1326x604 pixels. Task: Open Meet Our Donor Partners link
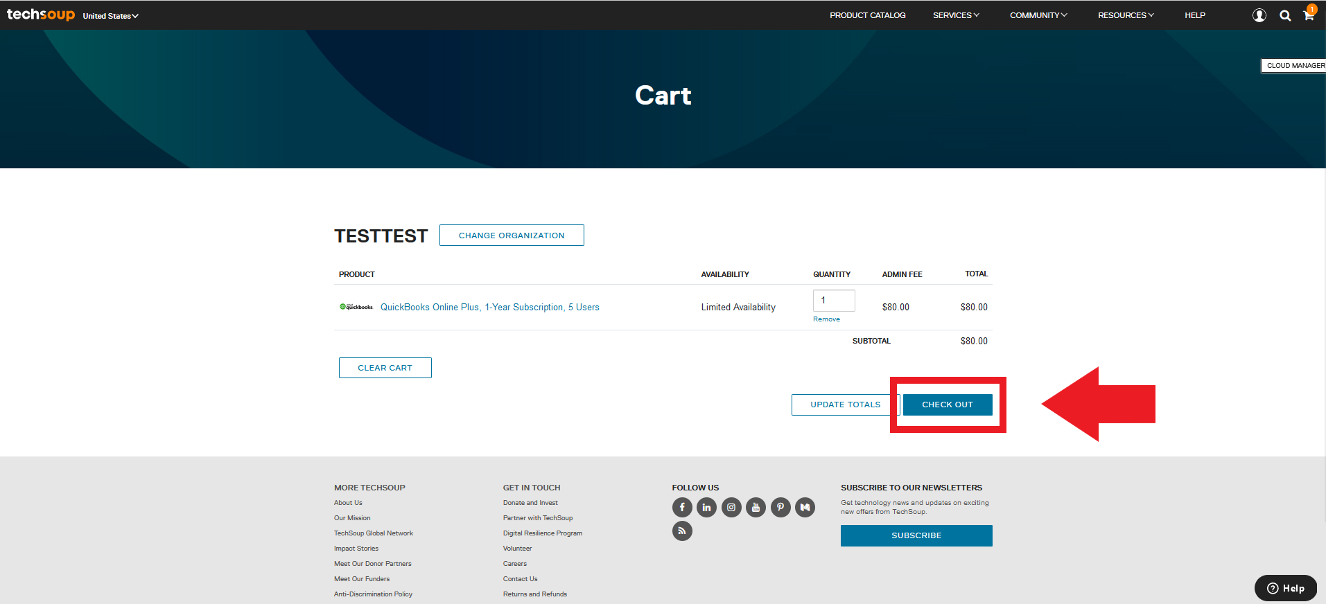(x=373, y=564)
